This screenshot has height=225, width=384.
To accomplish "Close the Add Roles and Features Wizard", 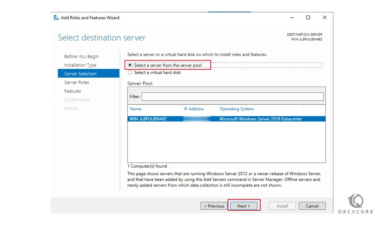I will point(324,18).
